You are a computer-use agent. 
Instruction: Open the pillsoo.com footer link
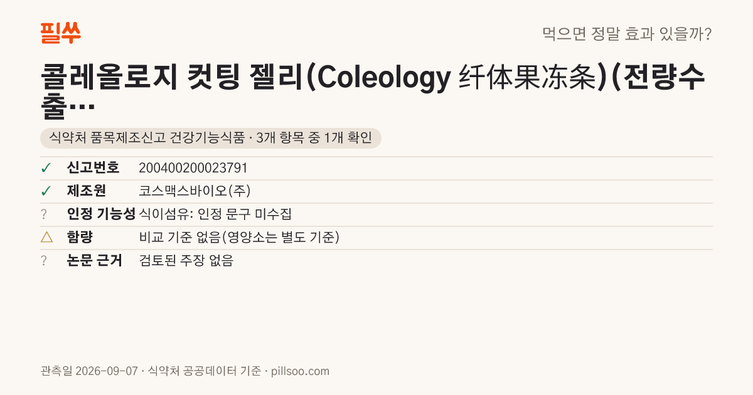point(301,371)
